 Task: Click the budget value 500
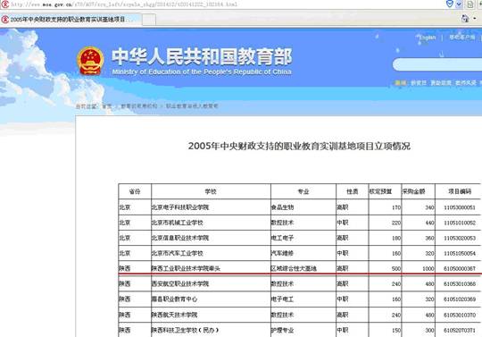point(396,269)
